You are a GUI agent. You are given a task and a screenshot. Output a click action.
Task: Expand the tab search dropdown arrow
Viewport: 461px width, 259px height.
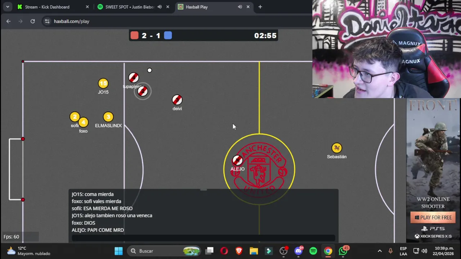pyautogui.click(x=8, y=7)
